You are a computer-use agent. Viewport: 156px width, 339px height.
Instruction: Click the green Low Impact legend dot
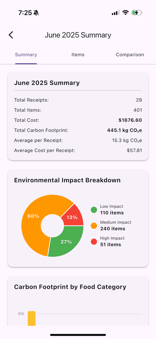(x=94, y=210)
